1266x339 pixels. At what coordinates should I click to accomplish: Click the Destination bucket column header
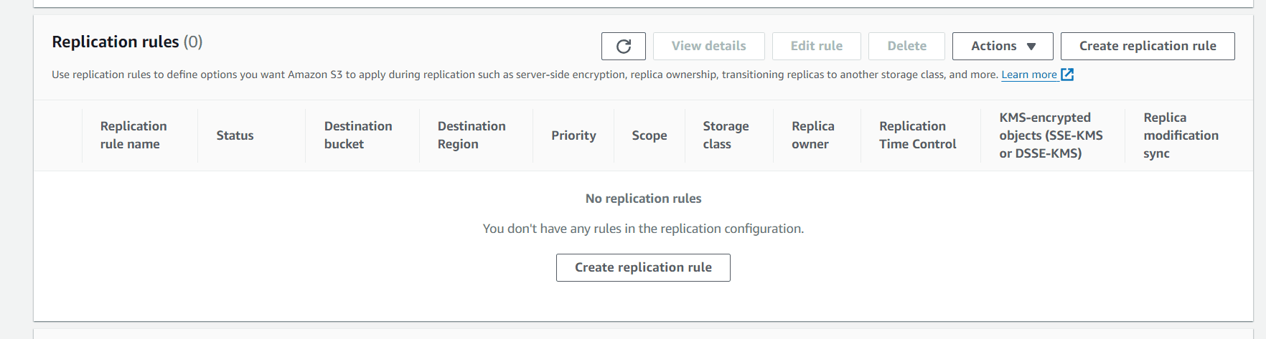358,135
